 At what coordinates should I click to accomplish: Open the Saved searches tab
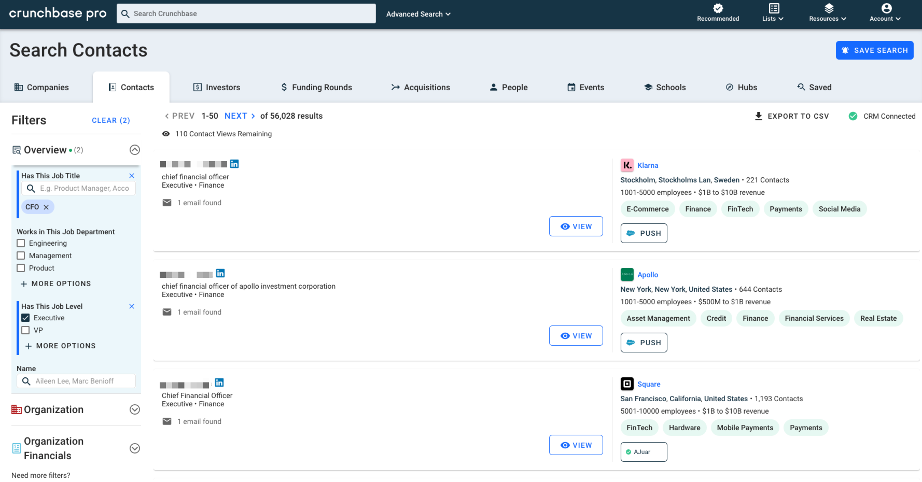(814, 87)
